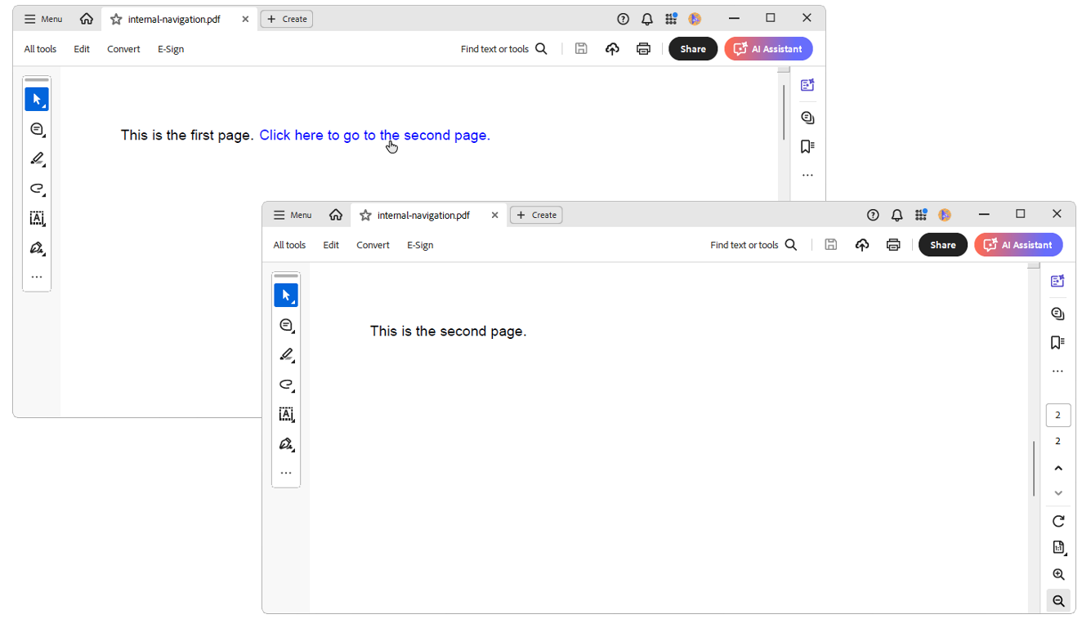Image resolution: width=1082 pixels, height=619 pixels.
Task: Open the sign/fill pen tool in the front window
Action: pyautogui.click(x=286, y=444)
